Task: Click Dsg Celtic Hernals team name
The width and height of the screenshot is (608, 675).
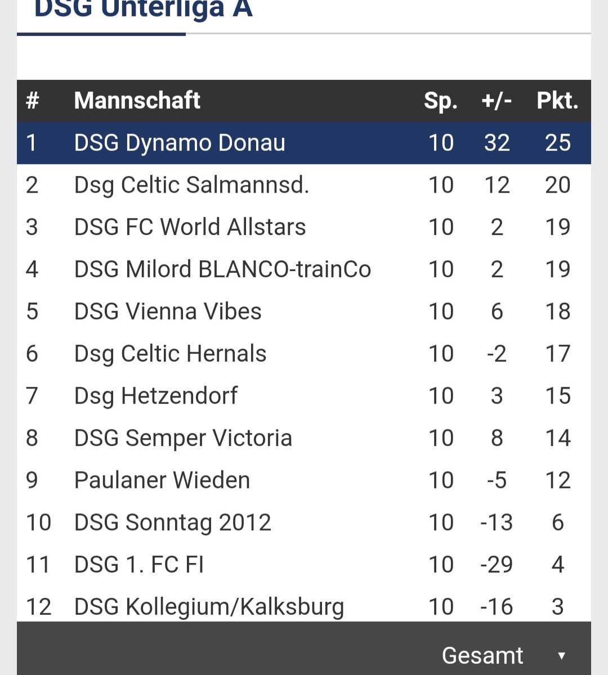Action: coord(170,354)
